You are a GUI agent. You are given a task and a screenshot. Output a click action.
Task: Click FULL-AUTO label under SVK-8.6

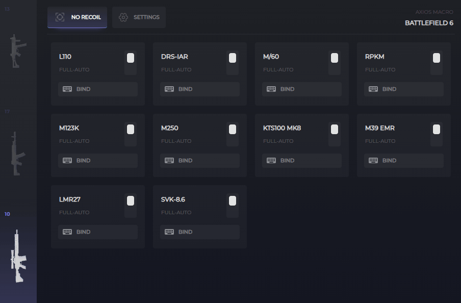coord(176,212)
